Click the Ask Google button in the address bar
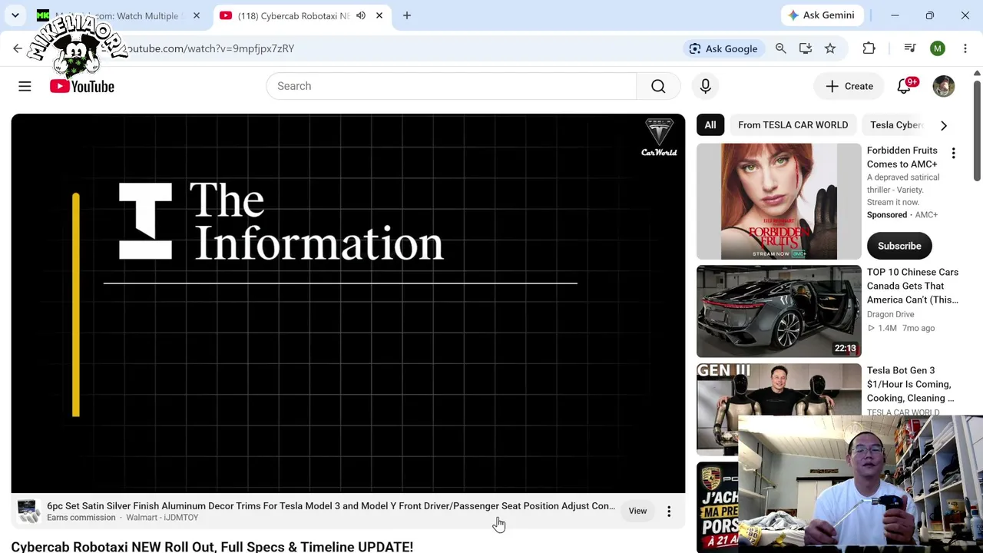Viewport: 983px width, 553px height. (723, 48)
